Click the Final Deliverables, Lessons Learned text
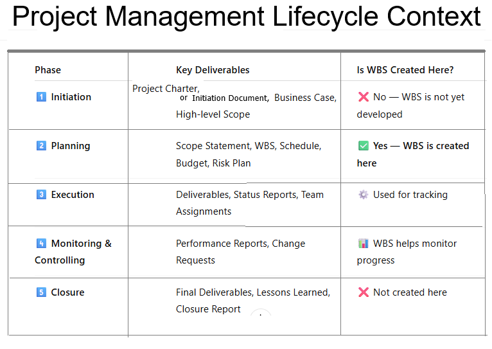Screen dimensions: 492x349 (x=252, y=292)
